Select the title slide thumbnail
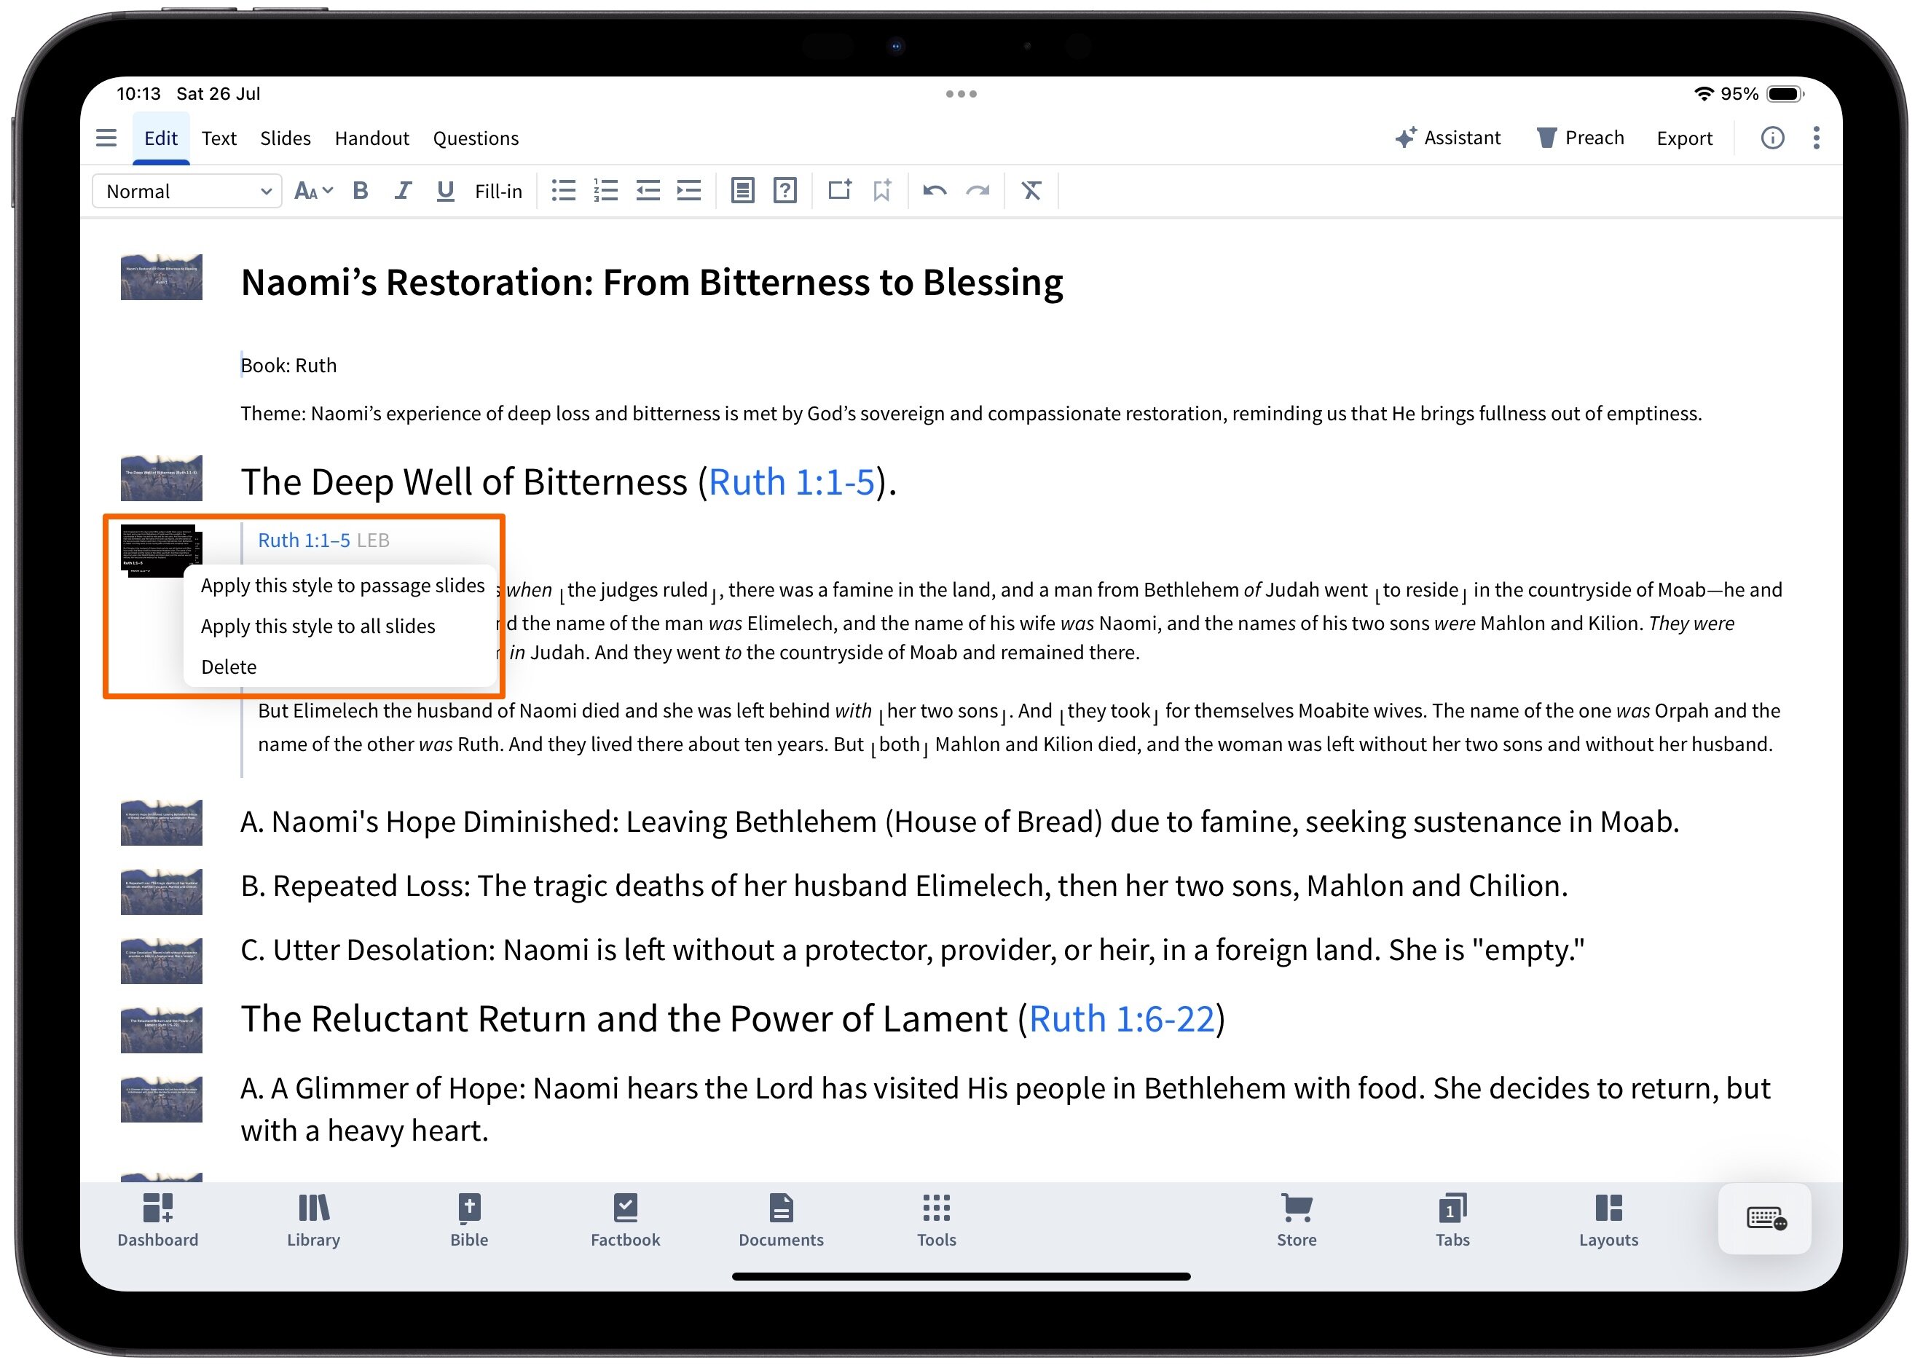Viewport: 1923px width, 1368px height. click(161, 277)
